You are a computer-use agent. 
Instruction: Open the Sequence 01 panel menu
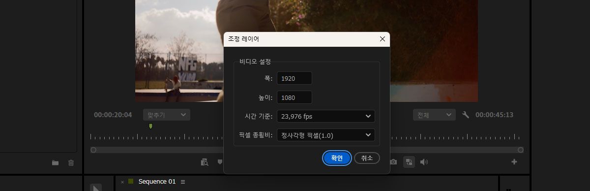183,182
